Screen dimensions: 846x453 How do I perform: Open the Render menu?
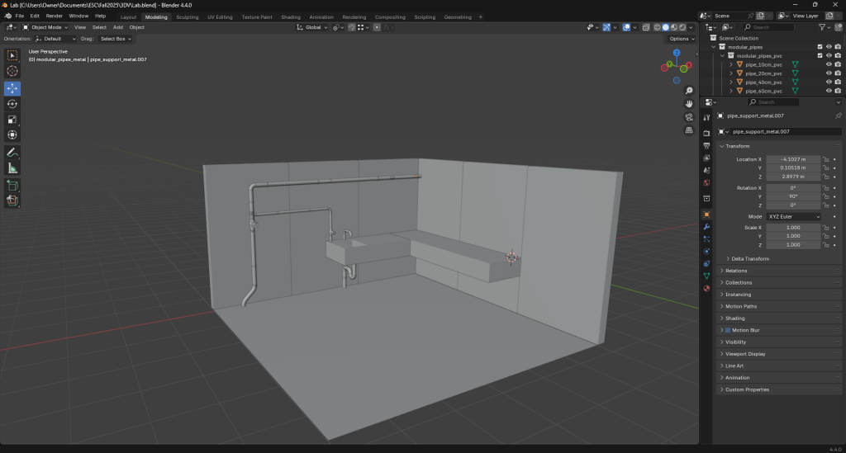click(54, 16)
